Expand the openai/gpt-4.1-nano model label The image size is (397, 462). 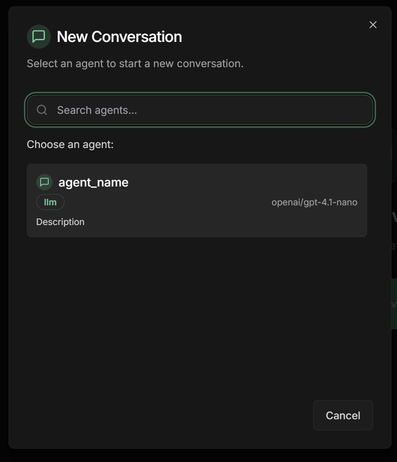315,201
